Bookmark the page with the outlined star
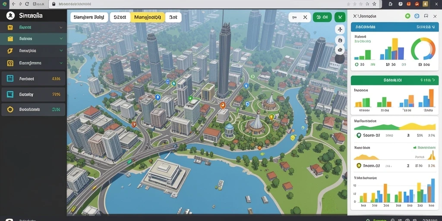Screen dimensions: 442x221 [x=374, y=4]
